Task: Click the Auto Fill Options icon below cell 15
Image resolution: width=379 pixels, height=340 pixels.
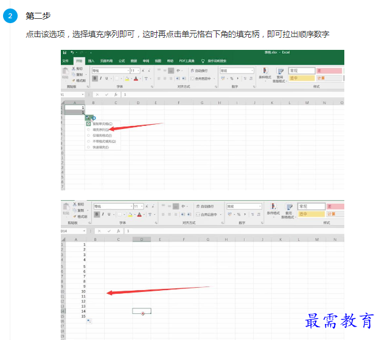Action: [89, 321]
